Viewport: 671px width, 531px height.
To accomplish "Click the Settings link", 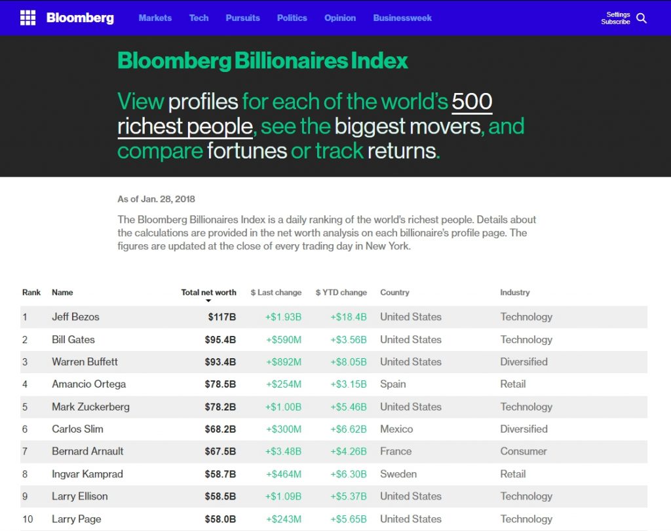I will pyautogui.click(x=618, y=14).
